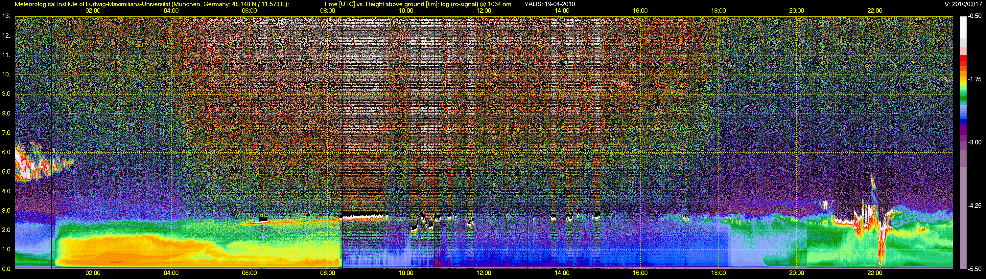Select the -4.25 color scale value
The width and height of the screenshot is (986, 279).
974,205
